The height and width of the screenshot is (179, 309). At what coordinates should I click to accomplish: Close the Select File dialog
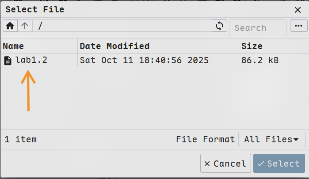(298, 9)
